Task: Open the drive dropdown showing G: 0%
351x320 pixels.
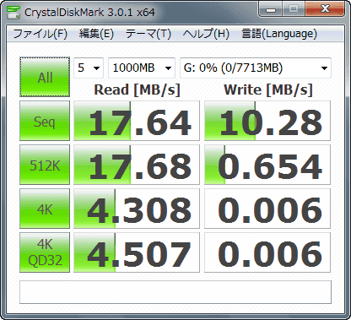Action: 256,68
